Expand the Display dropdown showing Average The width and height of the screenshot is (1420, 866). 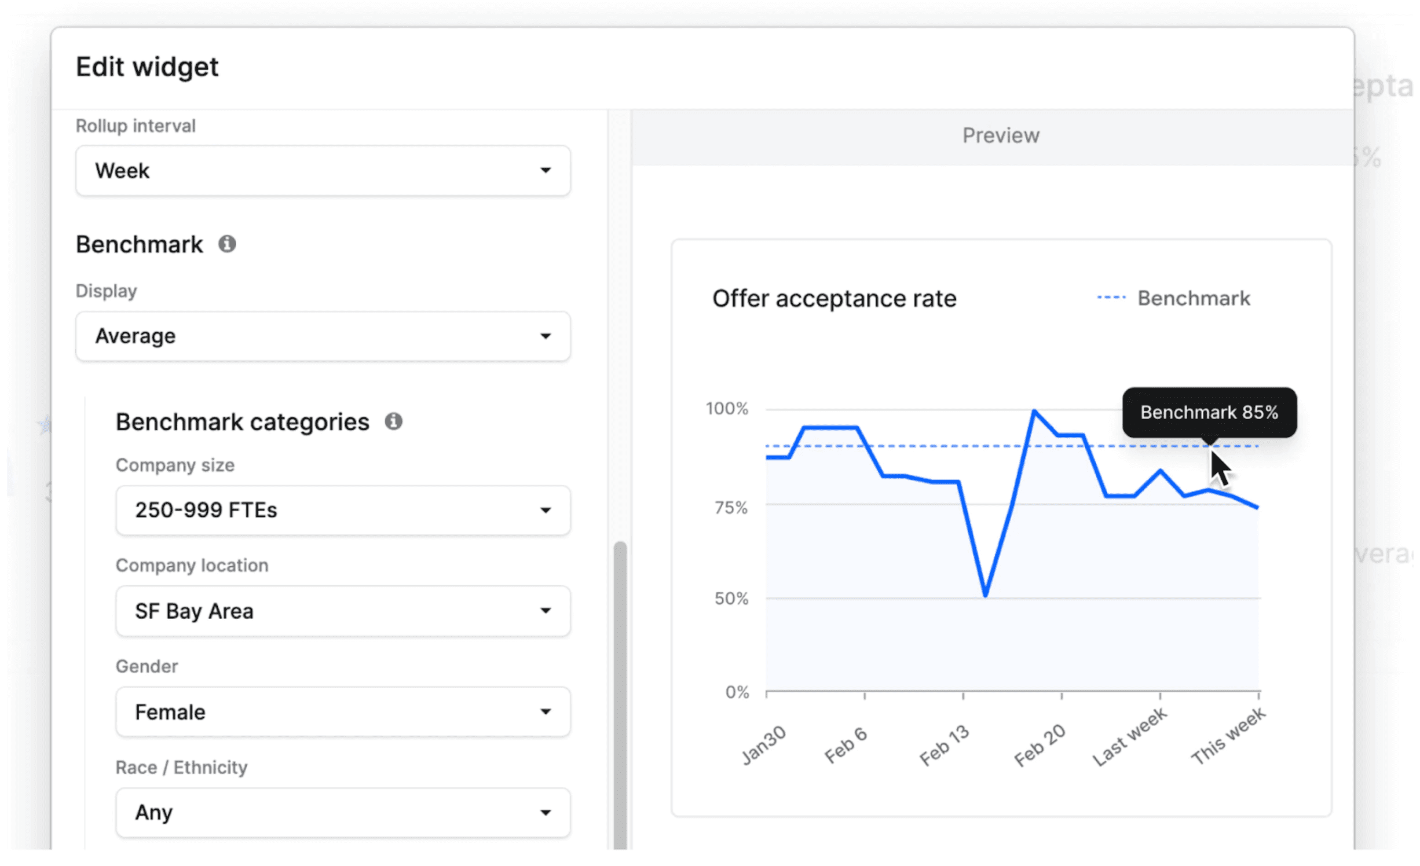pyautogui.click(x=323, y=336)
